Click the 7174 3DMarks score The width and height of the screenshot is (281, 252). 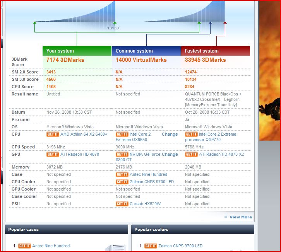[65, 60]
